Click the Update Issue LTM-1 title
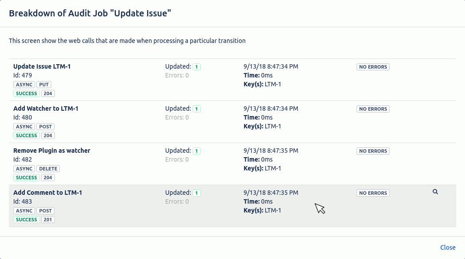This screenshot has height=259, width=465. point(42,66)
